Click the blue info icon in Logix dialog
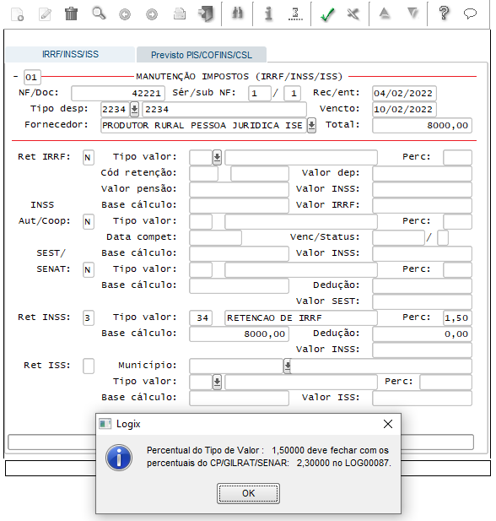Screen dimensions: 496x521 coord(119,458)
